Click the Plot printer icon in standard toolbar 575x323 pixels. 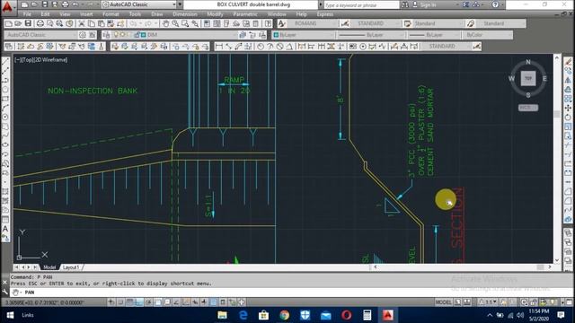(40, 24)
